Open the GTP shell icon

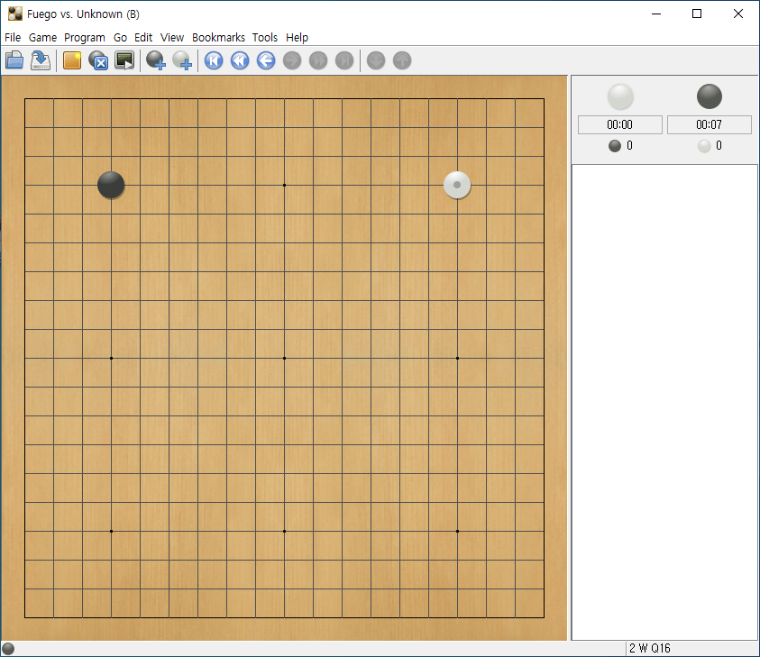tap(124, 60)
